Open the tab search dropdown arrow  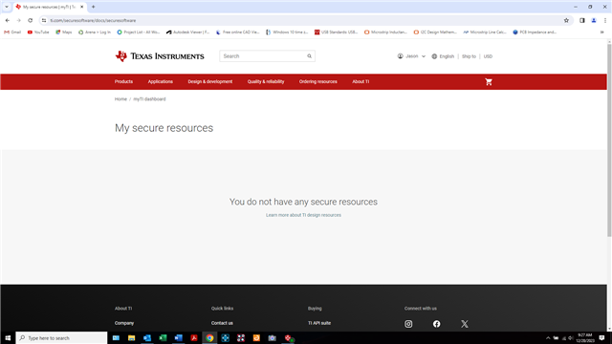7,7
